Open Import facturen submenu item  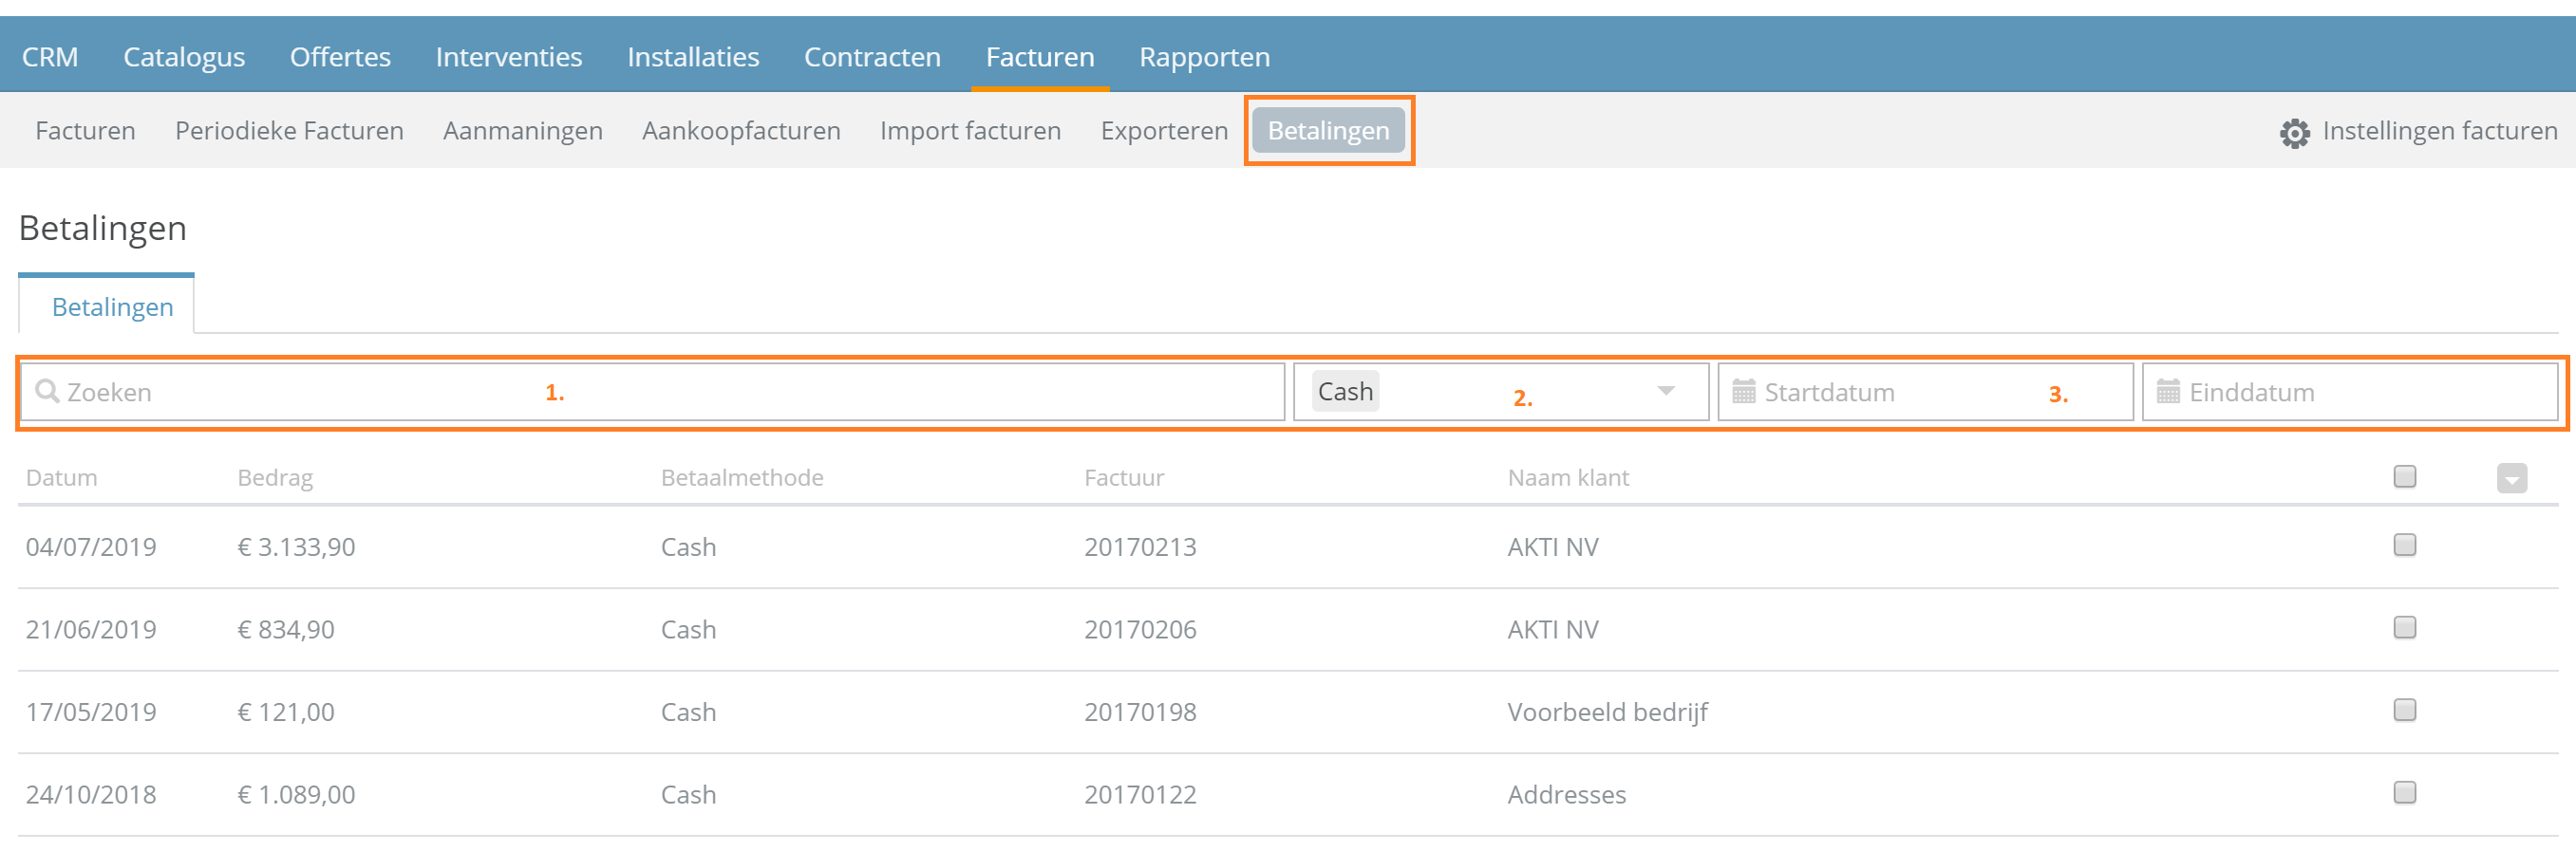[x=970, y=131]
